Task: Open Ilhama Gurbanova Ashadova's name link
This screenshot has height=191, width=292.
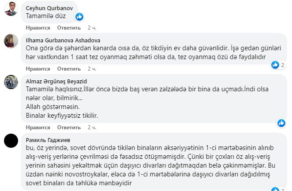Action: [63, 40]
